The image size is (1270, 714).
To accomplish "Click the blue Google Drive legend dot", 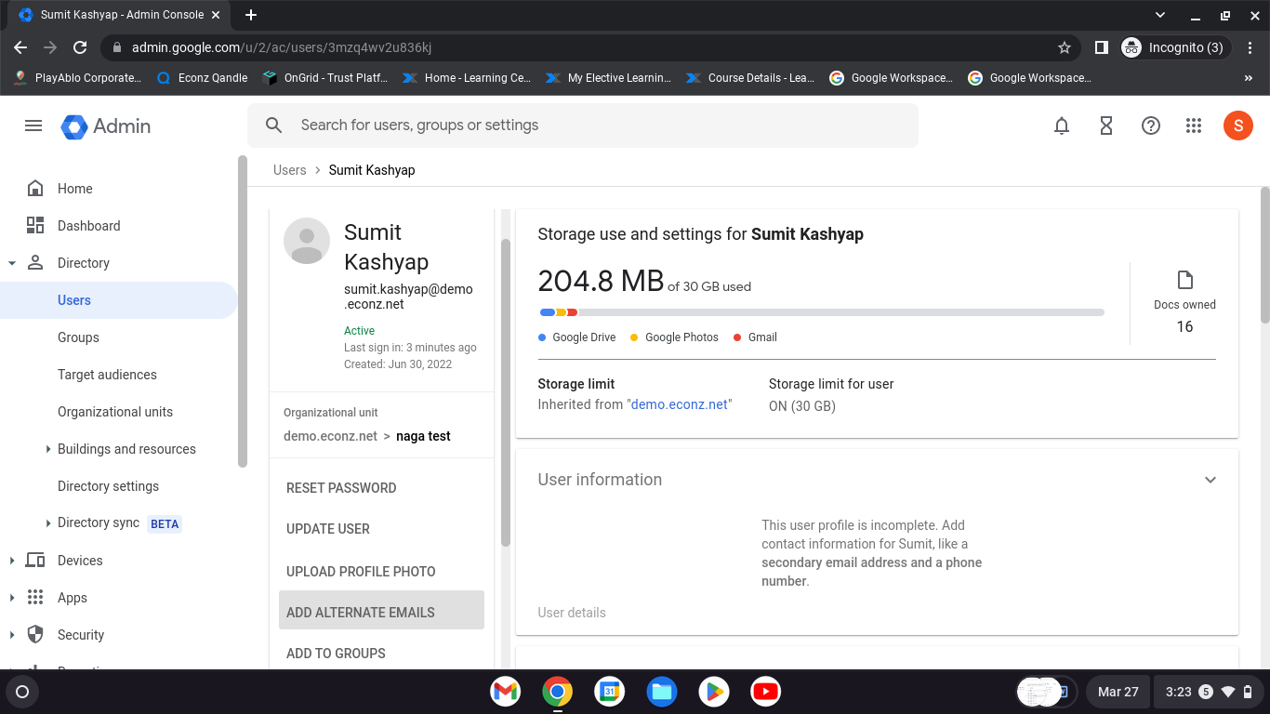I will click(x=542, y=337).
